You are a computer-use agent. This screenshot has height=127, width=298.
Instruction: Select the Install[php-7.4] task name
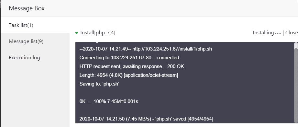tap(98, 33)
